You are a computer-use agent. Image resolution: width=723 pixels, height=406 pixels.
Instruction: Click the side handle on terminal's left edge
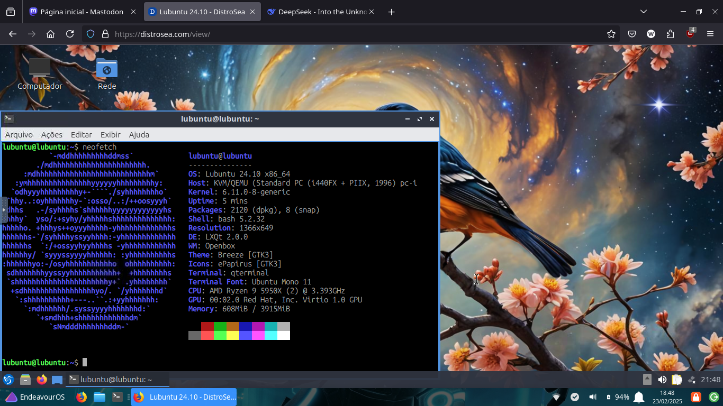[5, 210]
